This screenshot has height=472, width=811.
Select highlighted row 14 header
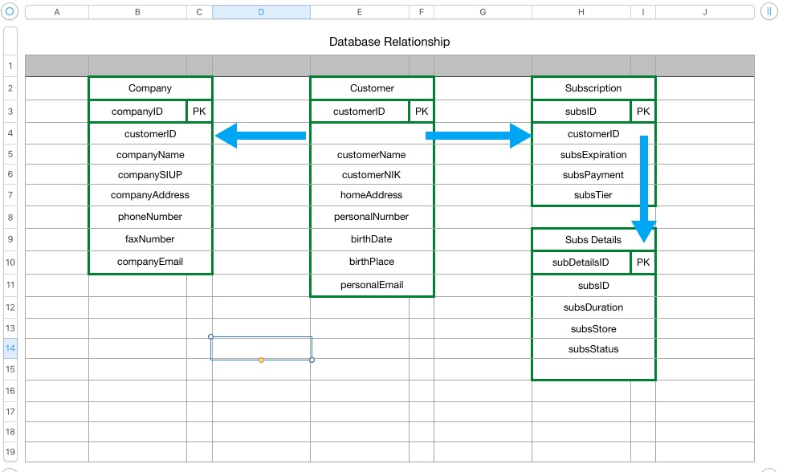pos(10,348)
